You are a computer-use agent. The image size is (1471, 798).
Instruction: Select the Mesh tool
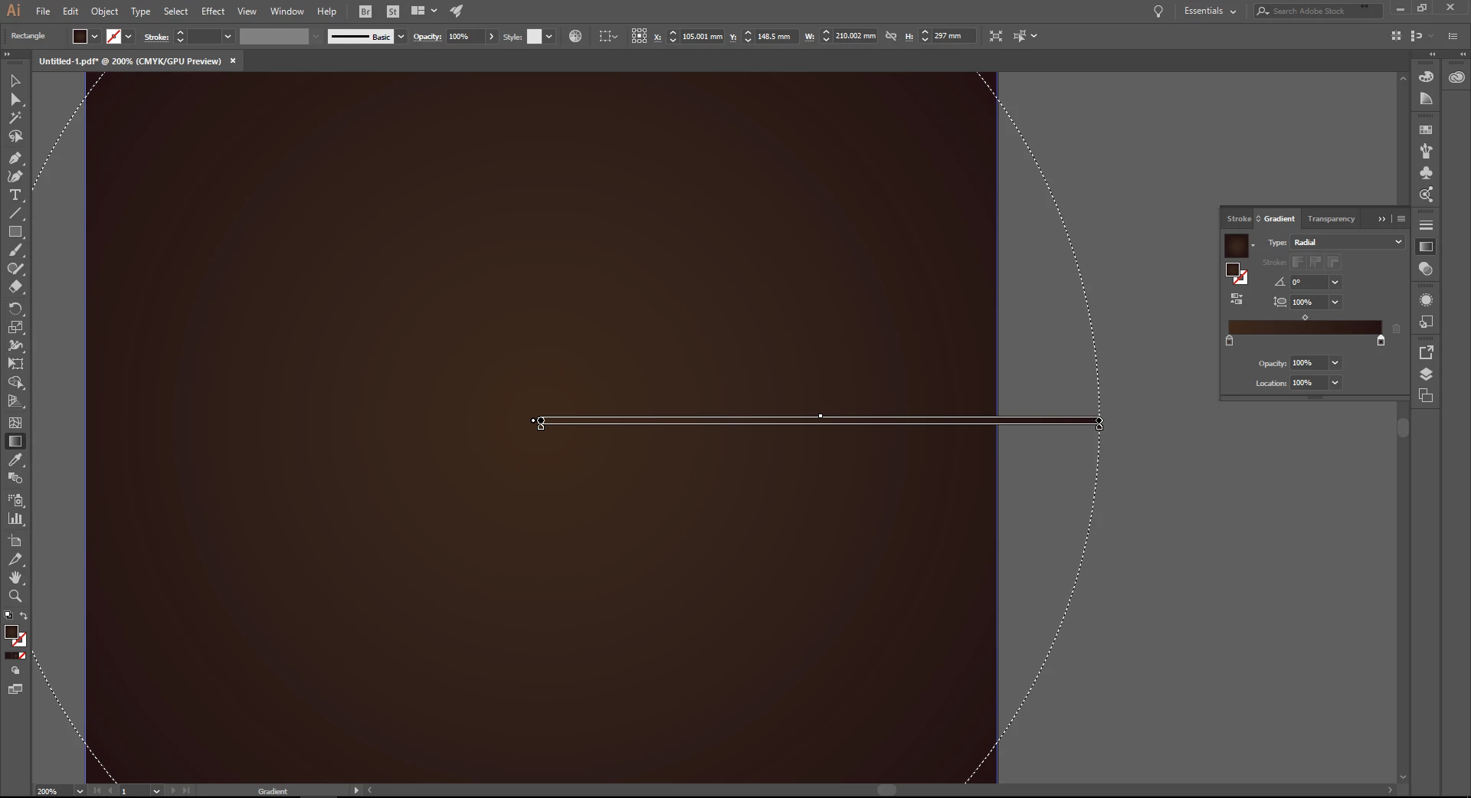point(15,422)
